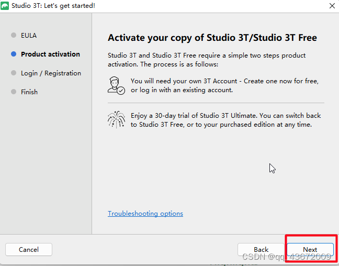Click the fireworks trial icon
The image size is (339, 266).
click(116, 119)
